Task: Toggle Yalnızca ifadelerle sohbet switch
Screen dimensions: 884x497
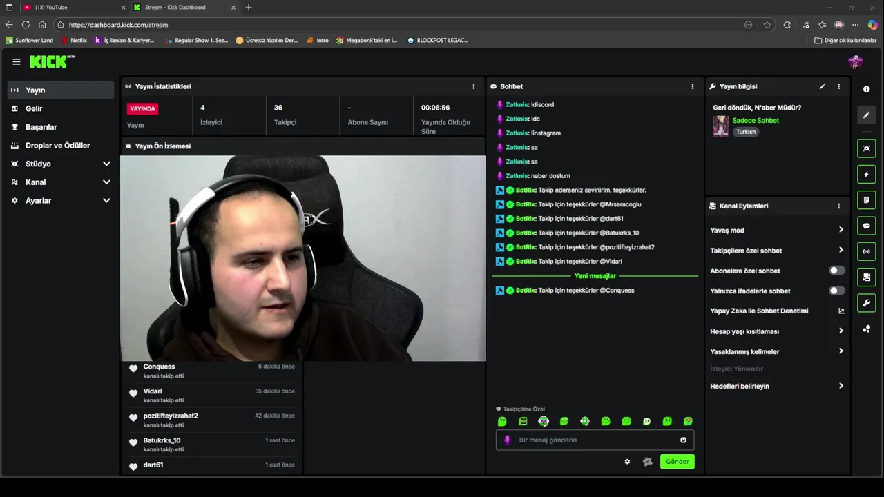Action: click(836, 291)
